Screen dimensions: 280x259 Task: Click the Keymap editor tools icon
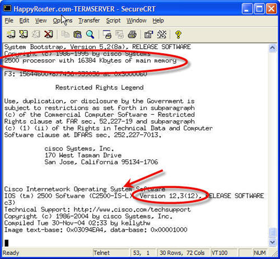[x=162, y=34]
